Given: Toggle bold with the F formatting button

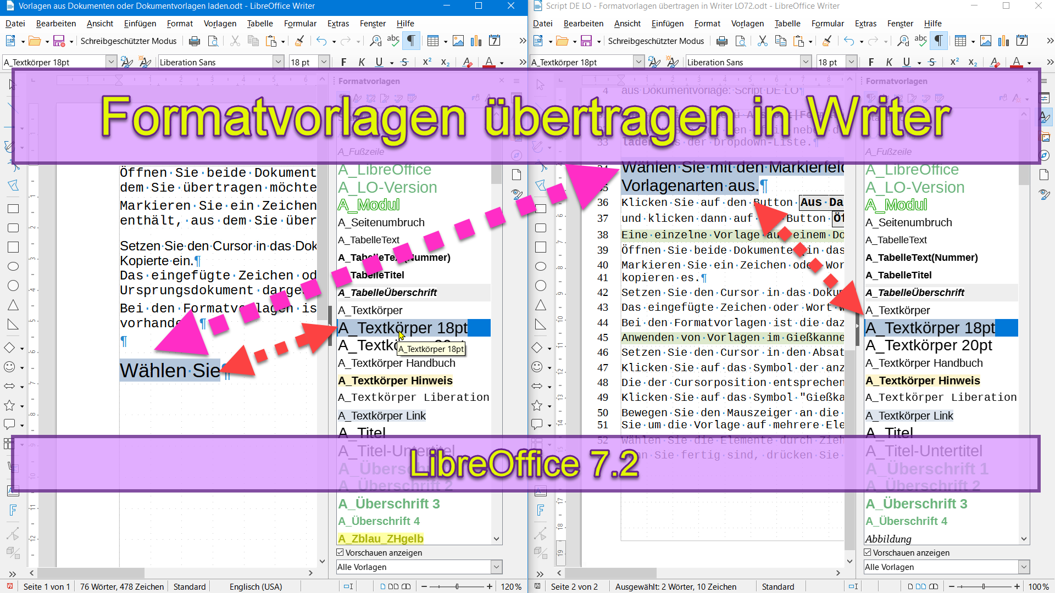Looking at the screenshot, I should pyautogui.click(x=343, y=62).
